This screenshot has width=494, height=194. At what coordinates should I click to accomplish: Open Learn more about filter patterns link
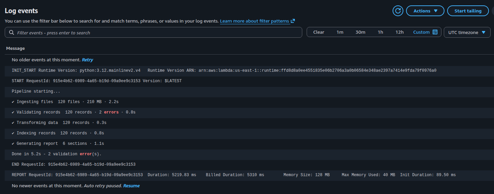254,21
